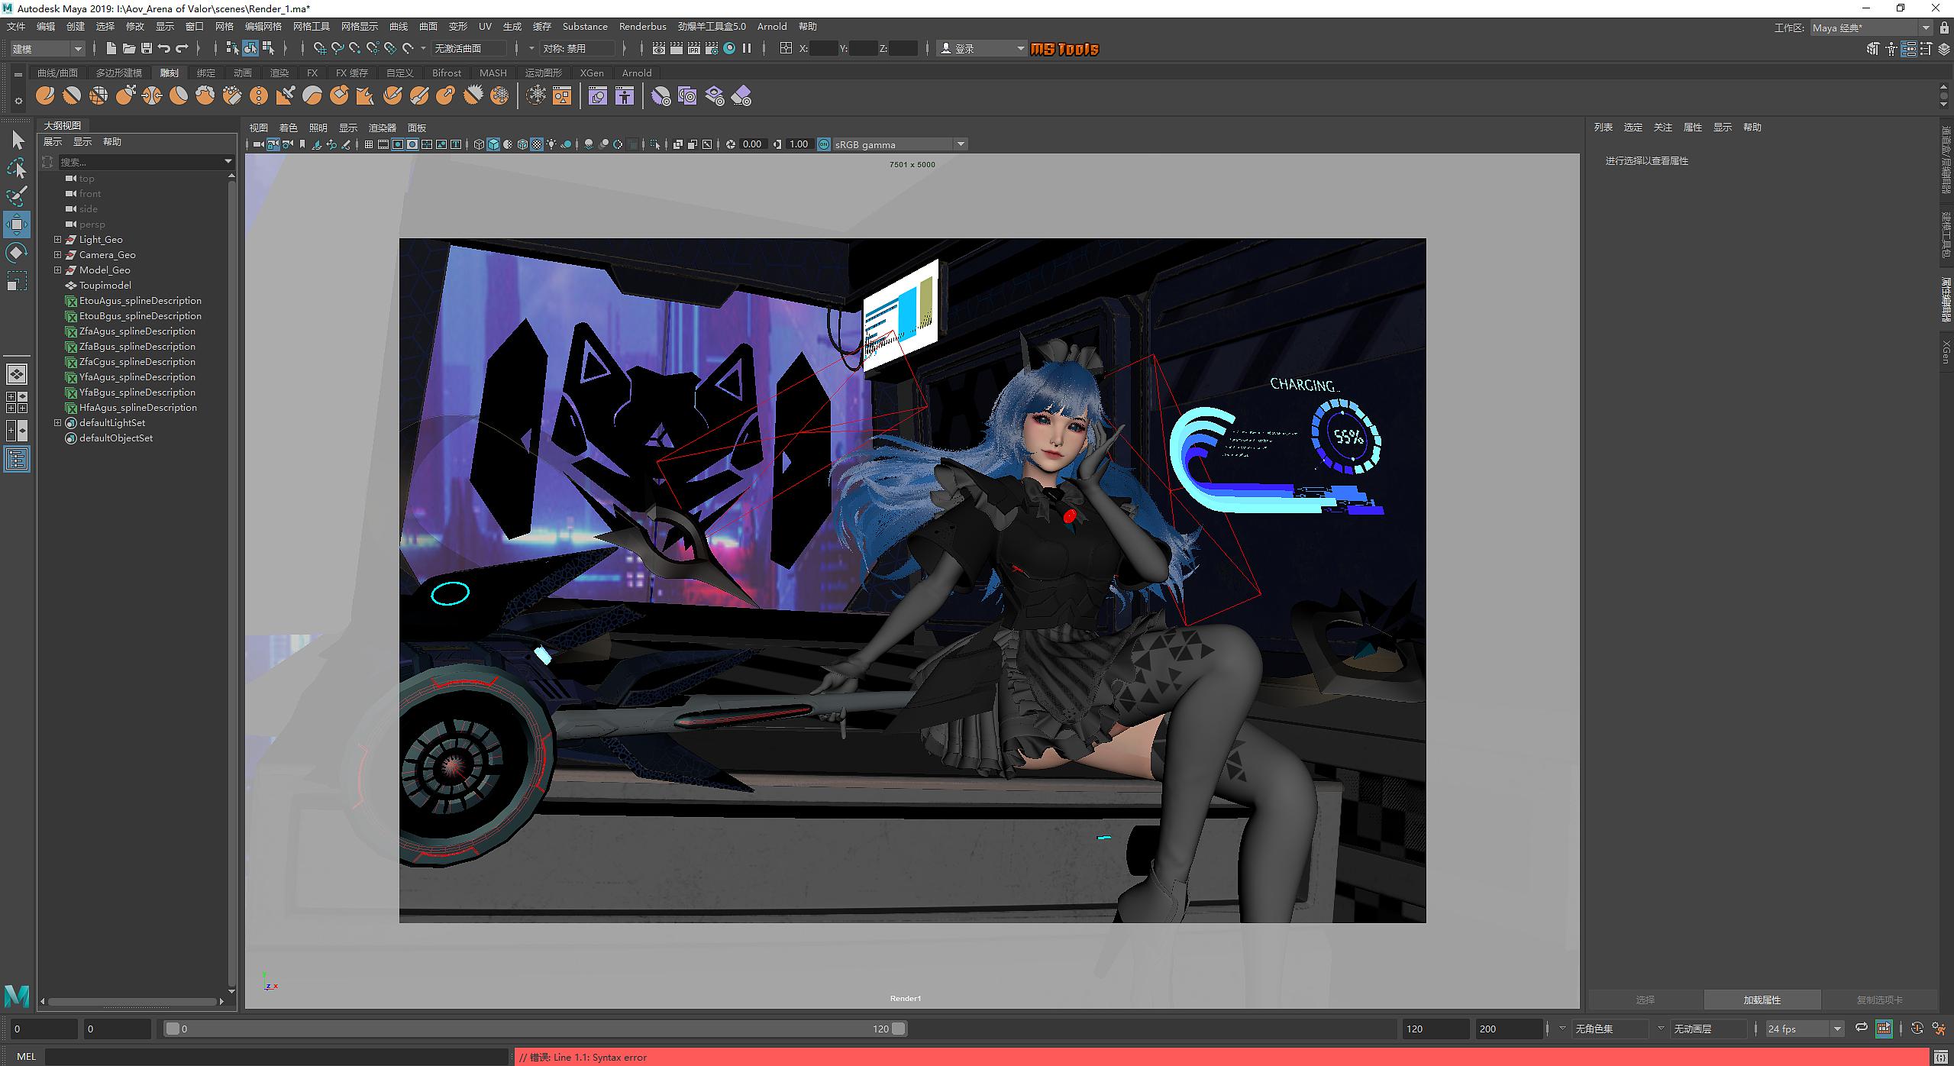
Task: Open the viewport 渲染器 menu
Action: pos(383,128)
